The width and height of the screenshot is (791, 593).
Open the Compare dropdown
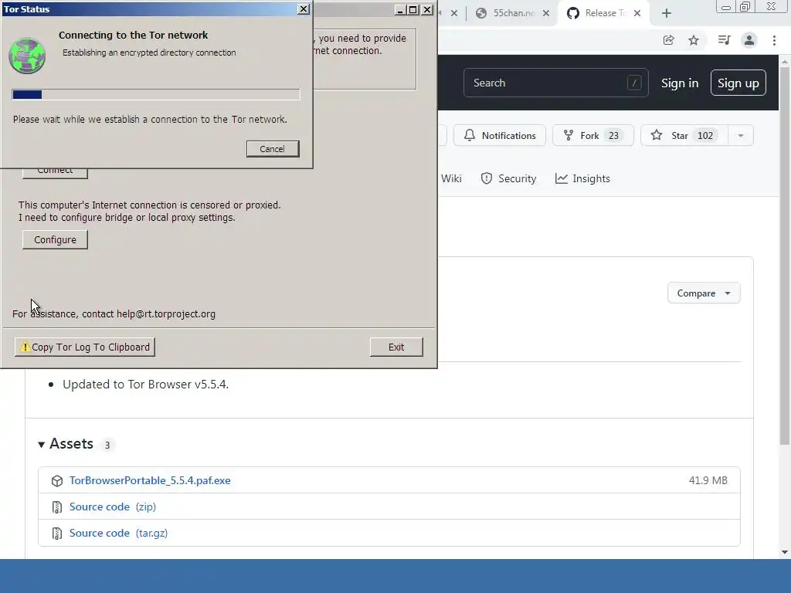pos(704,293)
